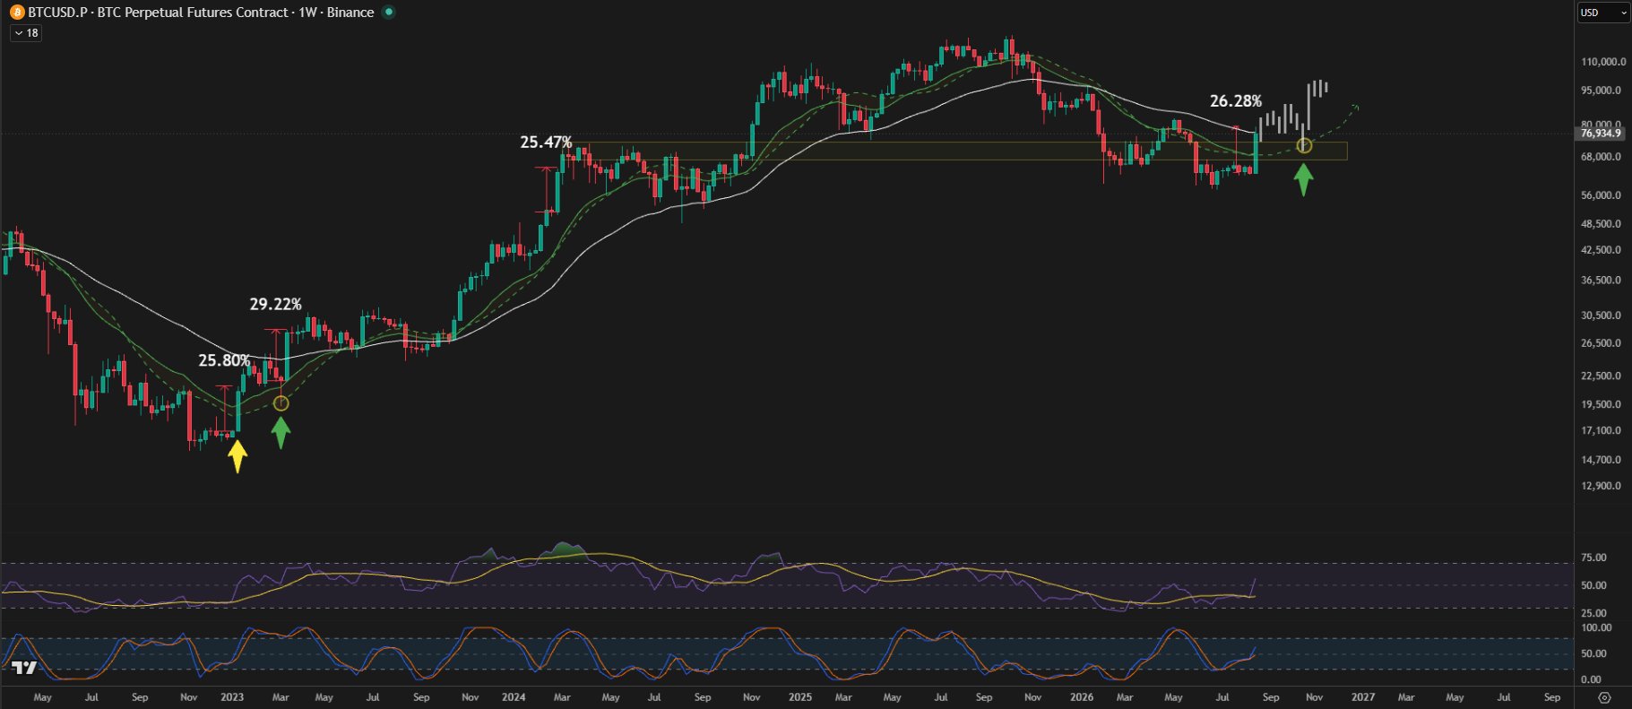1632x709 pixels.
Task: Click the green market status dot after Binance
Action: (x=388, y=13)
